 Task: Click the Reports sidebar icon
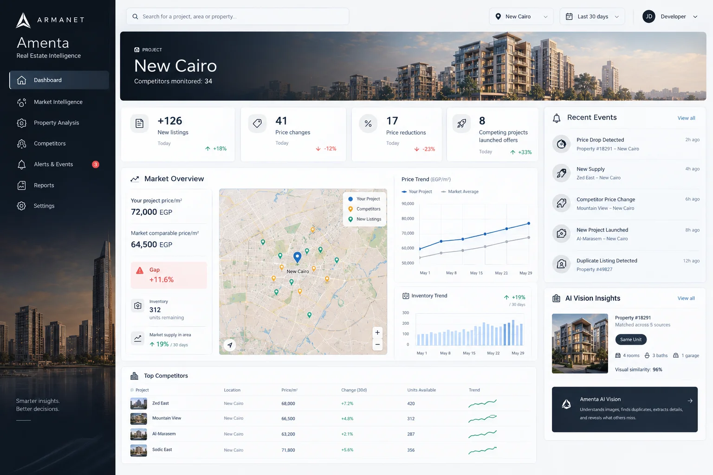(x=21, y=186)
